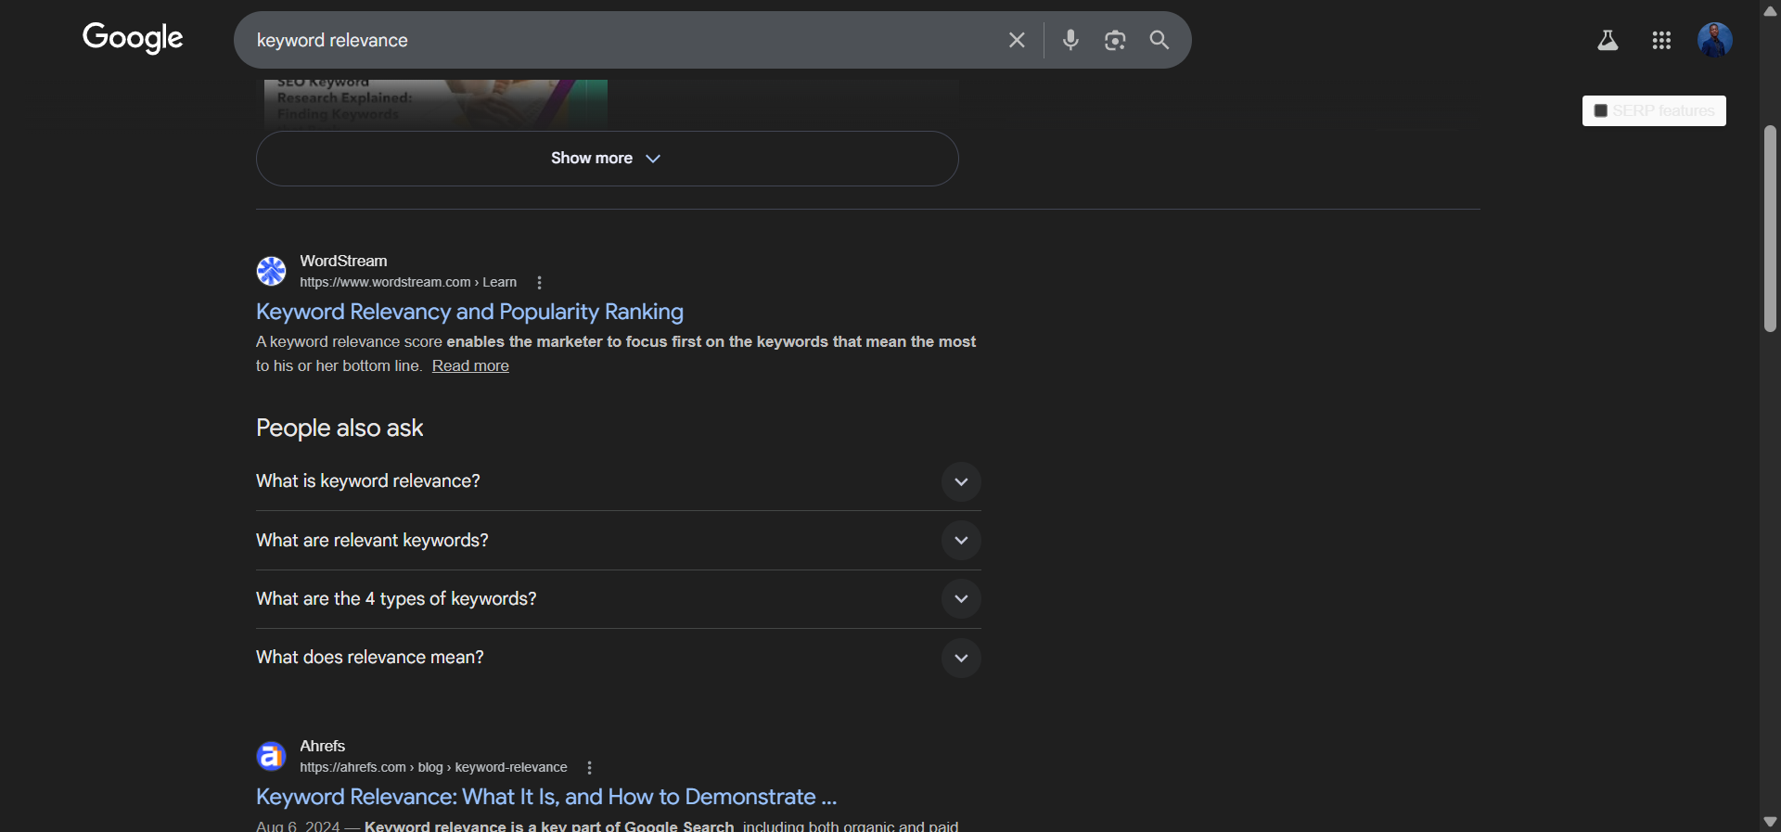Click the wordstream.com › Learn URL

[408, 283]
